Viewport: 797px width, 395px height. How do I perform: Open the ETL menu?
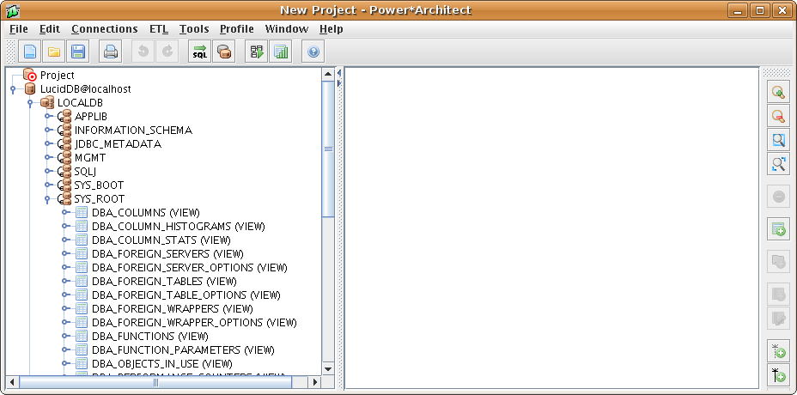click(159, 29)
